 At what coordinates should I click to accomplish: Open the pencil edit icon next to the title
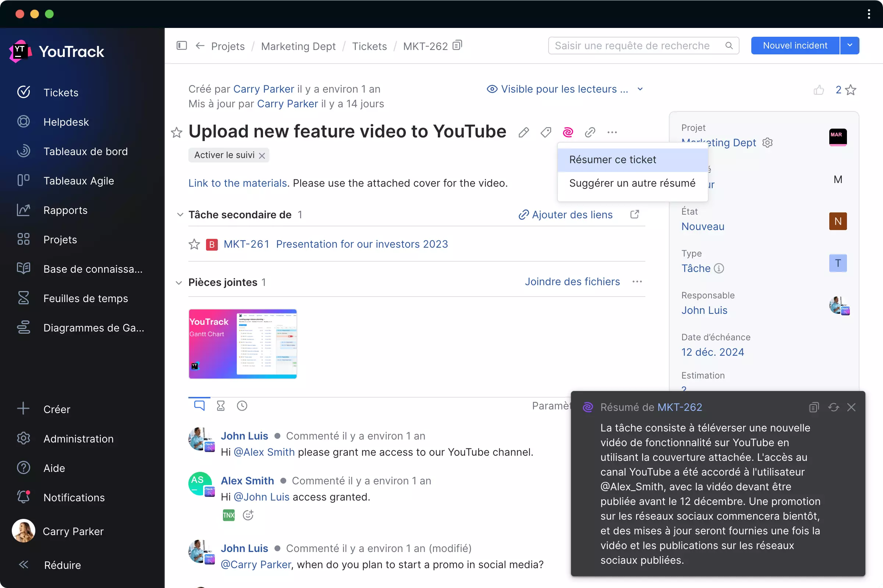pyautogui.click(x=524, y=132)
